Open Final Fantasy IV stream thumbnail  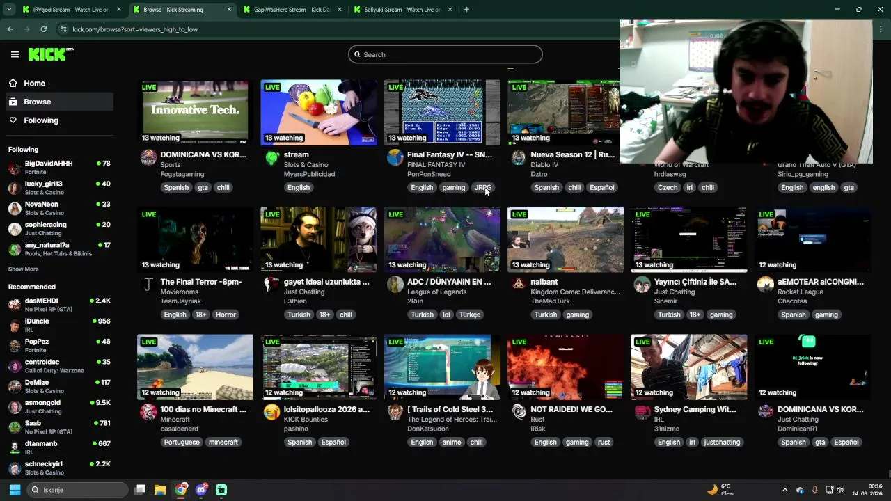coord(442,112)
